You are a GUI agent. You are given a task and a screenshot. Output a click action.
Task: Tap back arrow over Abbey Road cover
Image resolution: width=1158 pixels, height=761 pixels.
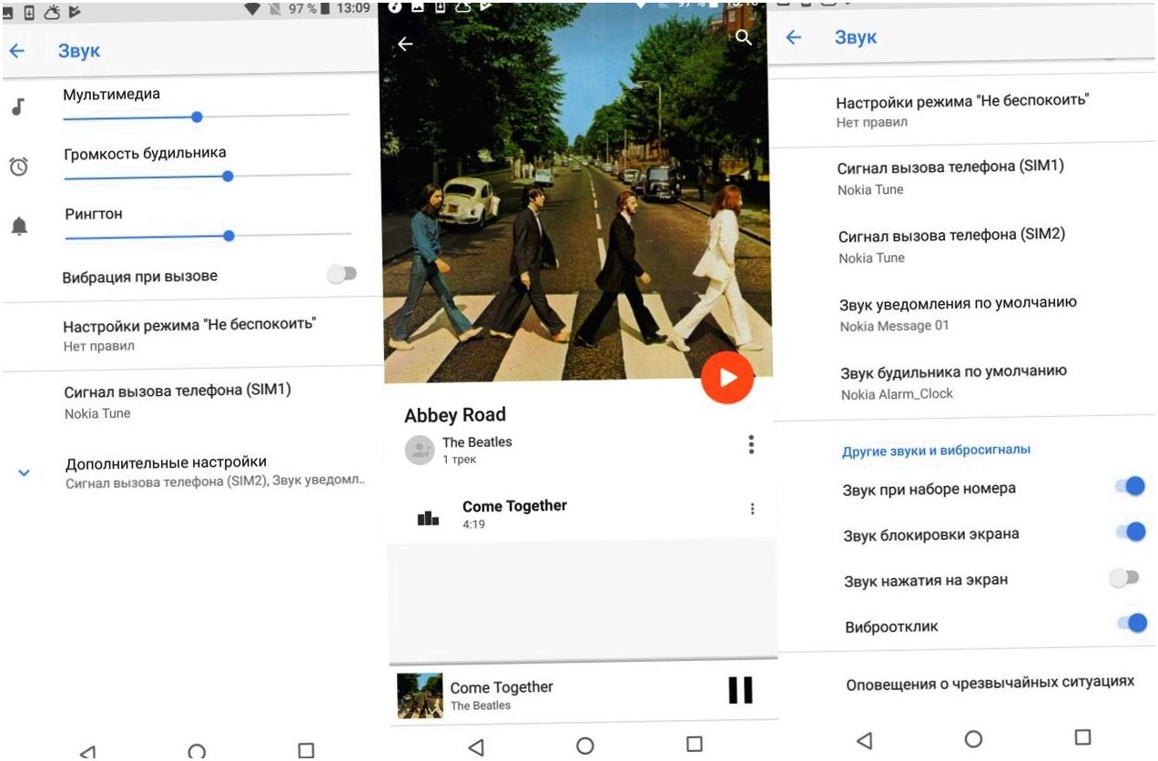click(x=405, y=44)
